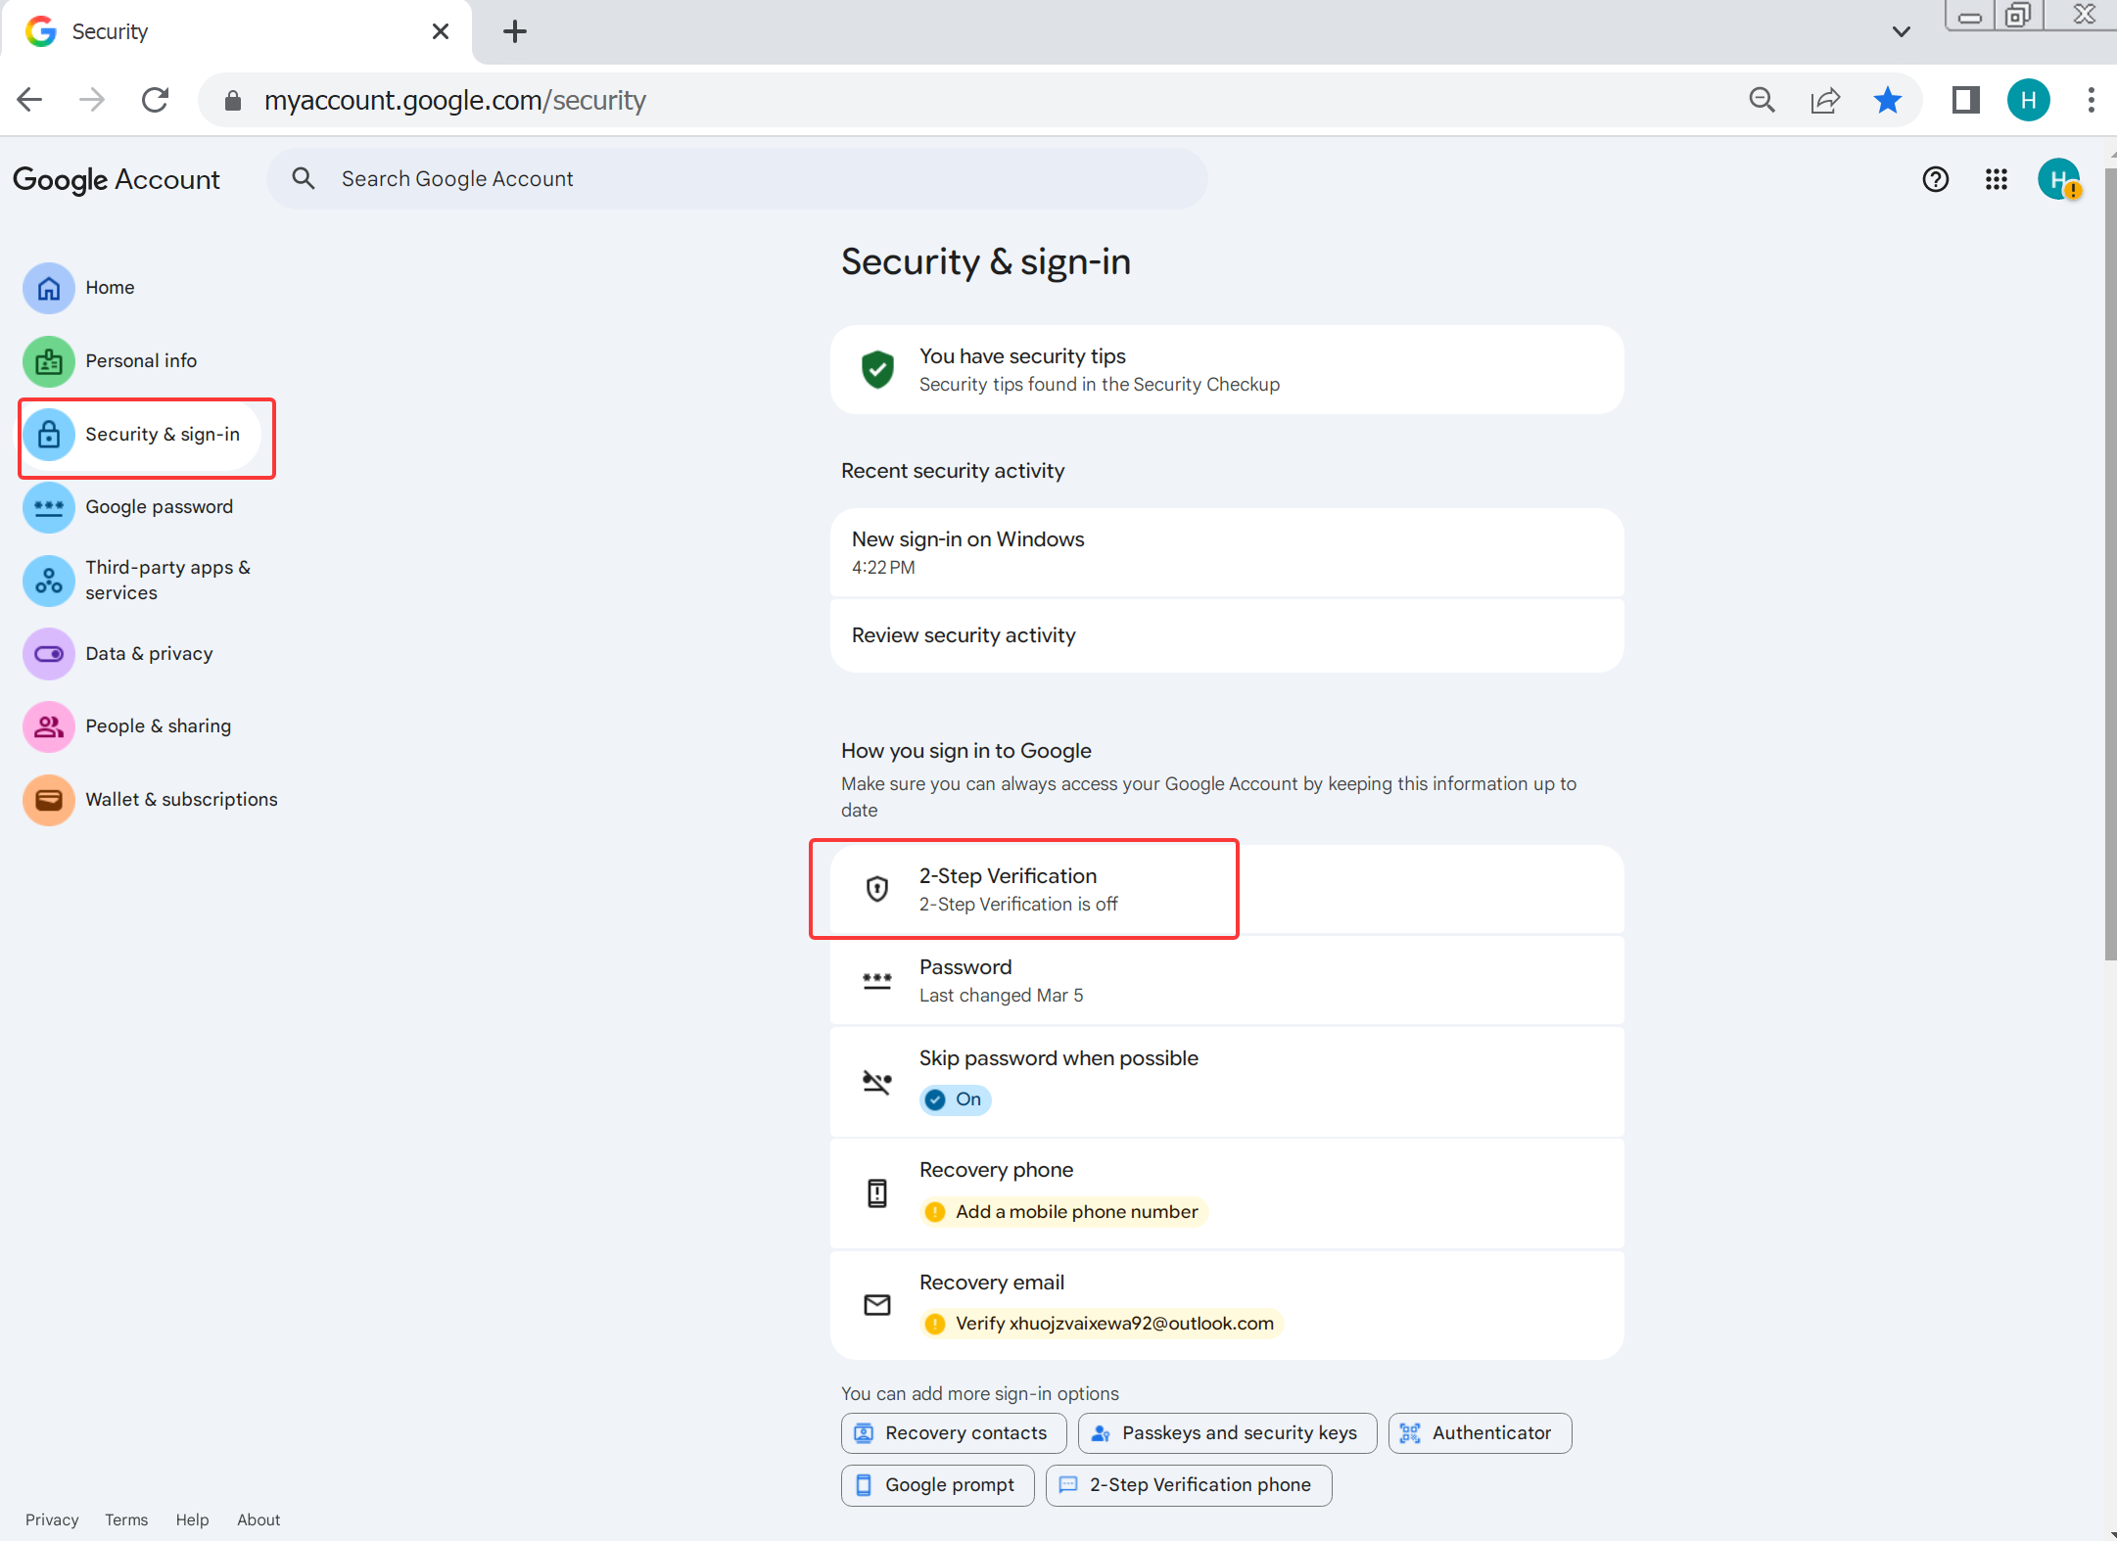This screenshot has width=2117, height=1541.
Task: Open Recovery contacts sign-in option
Action: point(954,1433)
